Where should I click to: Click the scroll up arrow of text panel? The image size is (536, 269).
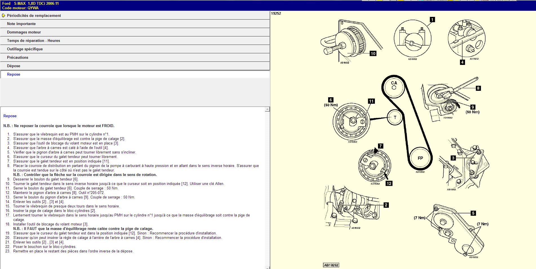tap(267, 109)
